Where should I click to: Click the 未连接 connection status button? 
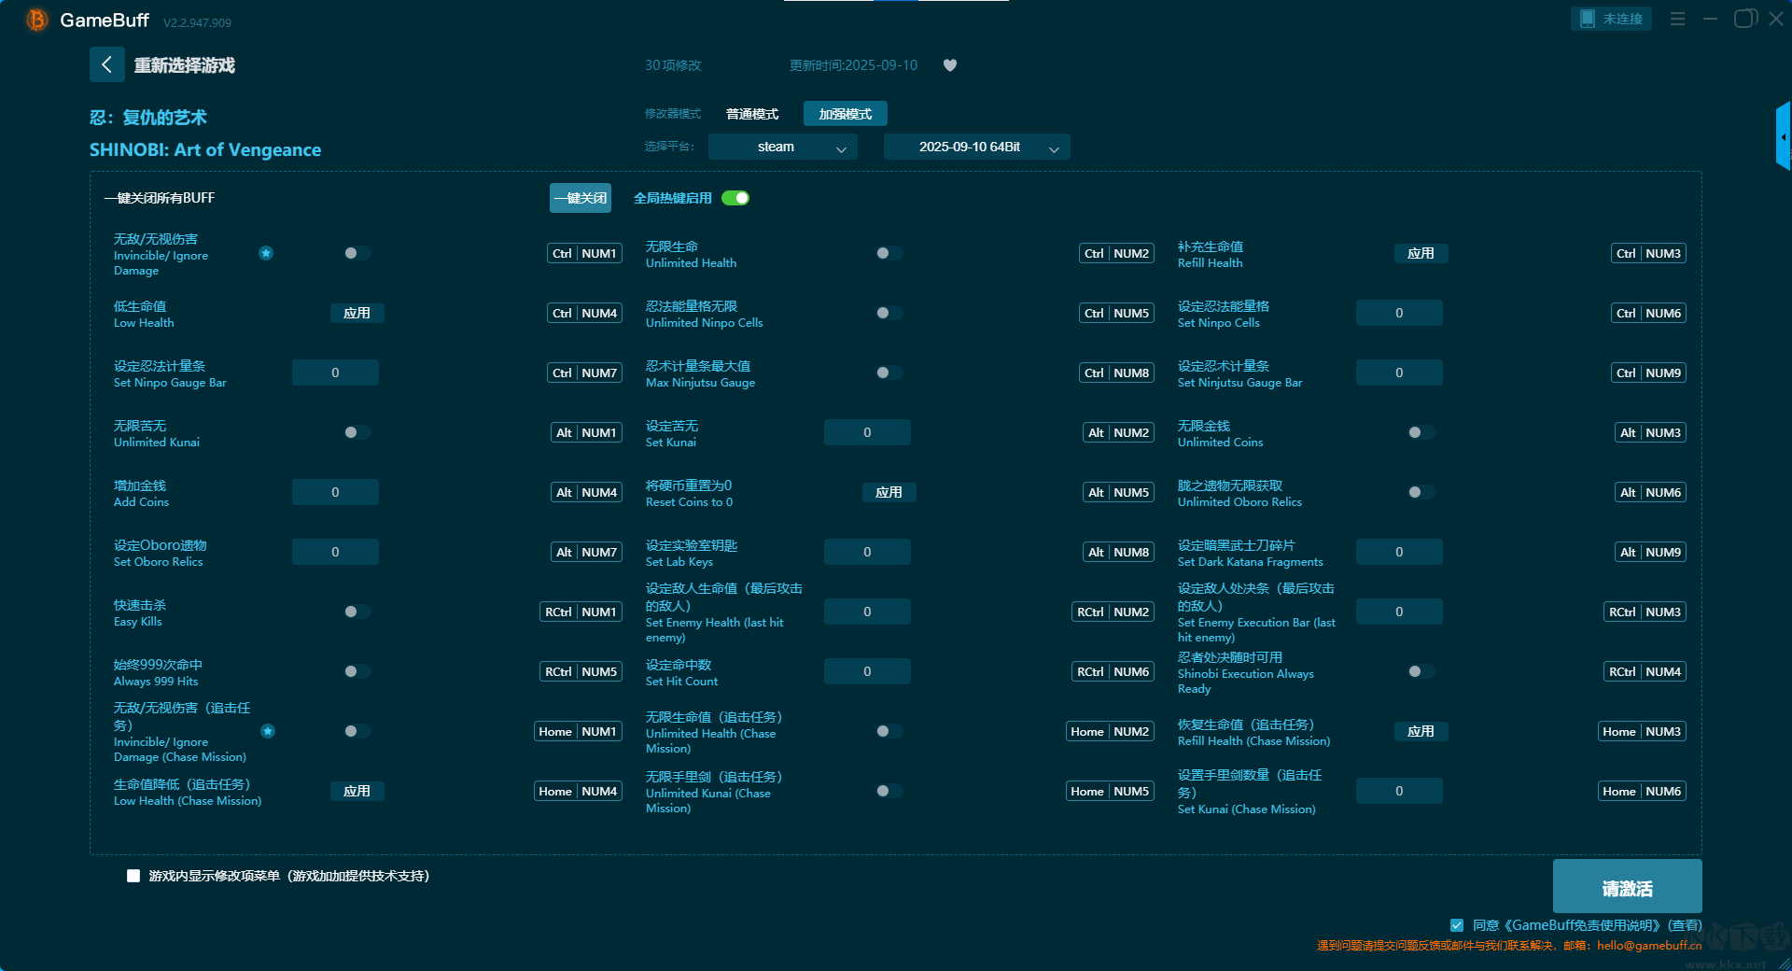[1612, 19]
